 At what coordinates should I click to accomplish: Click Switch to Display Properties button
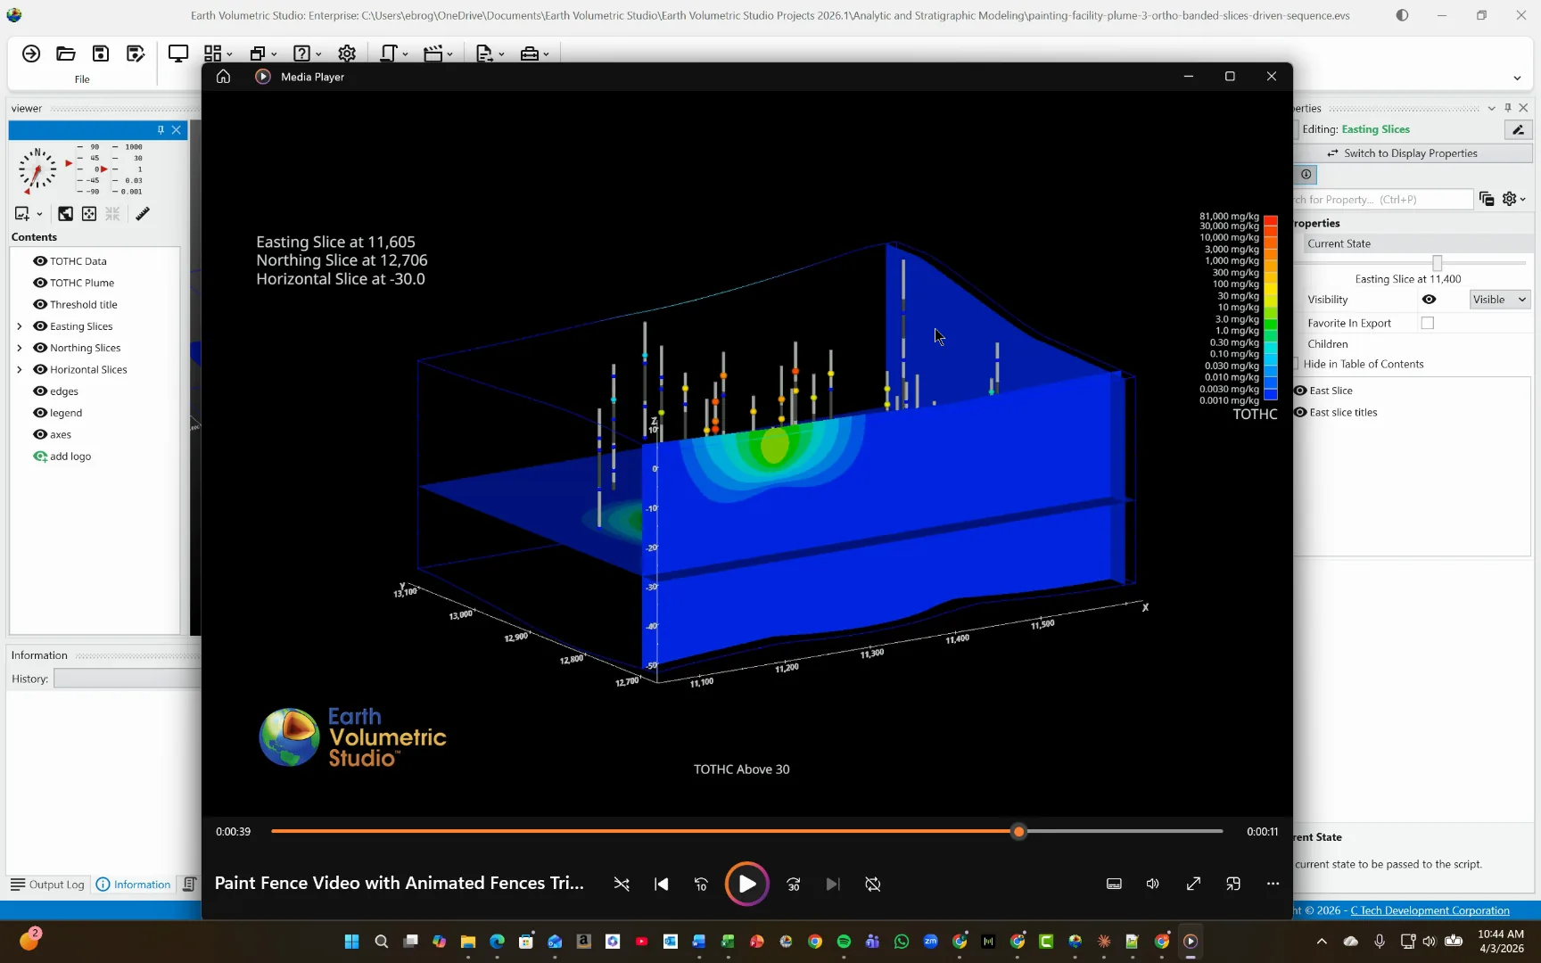[1413, 153]
